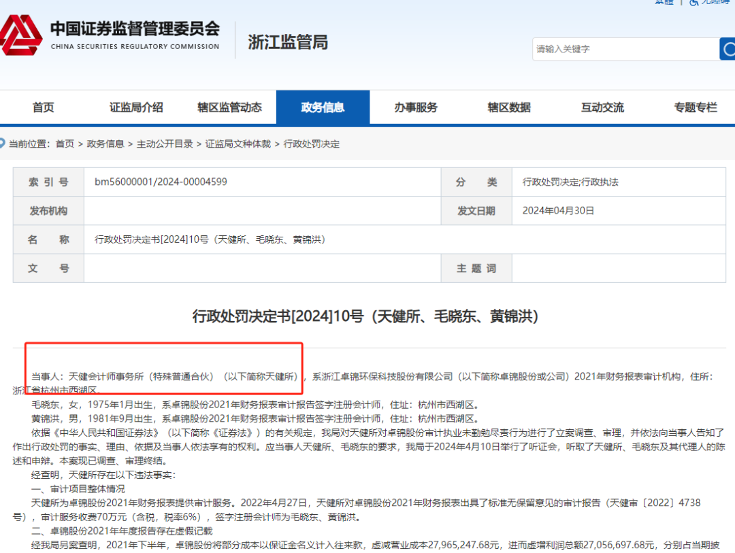The height and width of the screenshot is (553, 735).
Task: Open the 互动交流 tab
Action: 602,107
